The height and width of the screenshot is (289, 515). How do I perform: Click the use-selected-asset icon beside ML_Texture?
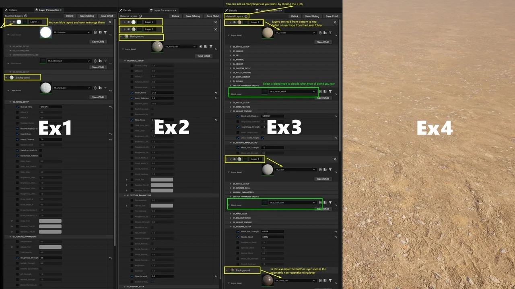tap(320, 33)
